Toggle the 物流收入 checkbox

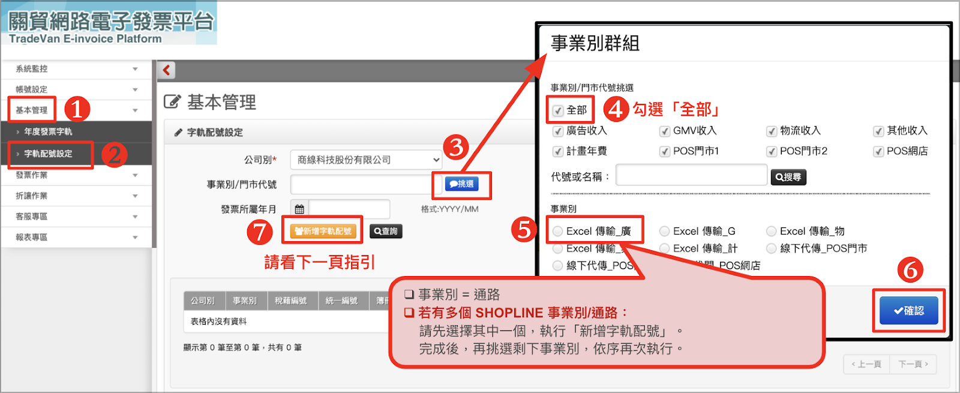pos(772,131)
